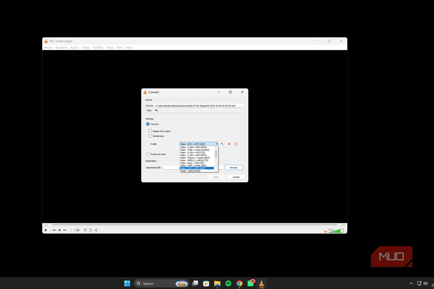Click the Next media button
434x289 pixels.
click(x=65, y=230)
